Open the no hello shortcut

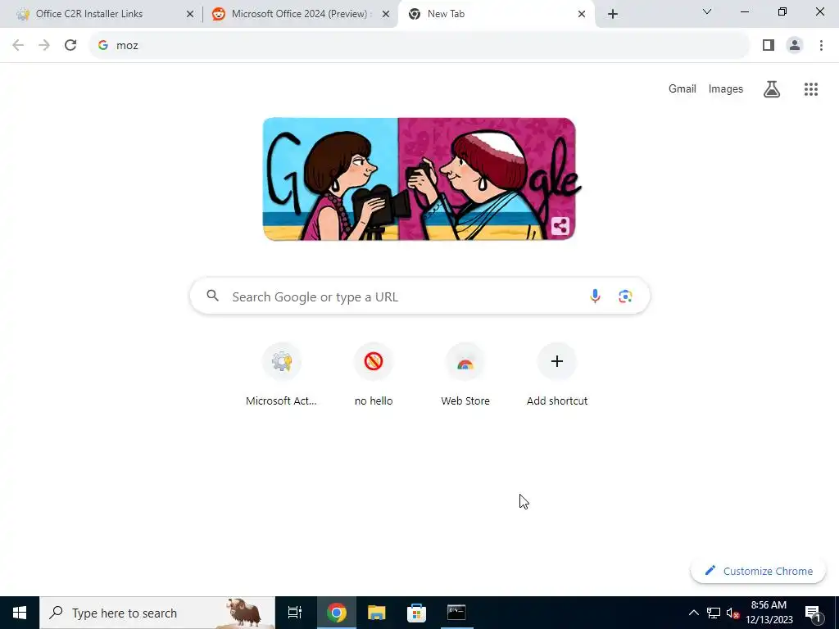(374, 375)
